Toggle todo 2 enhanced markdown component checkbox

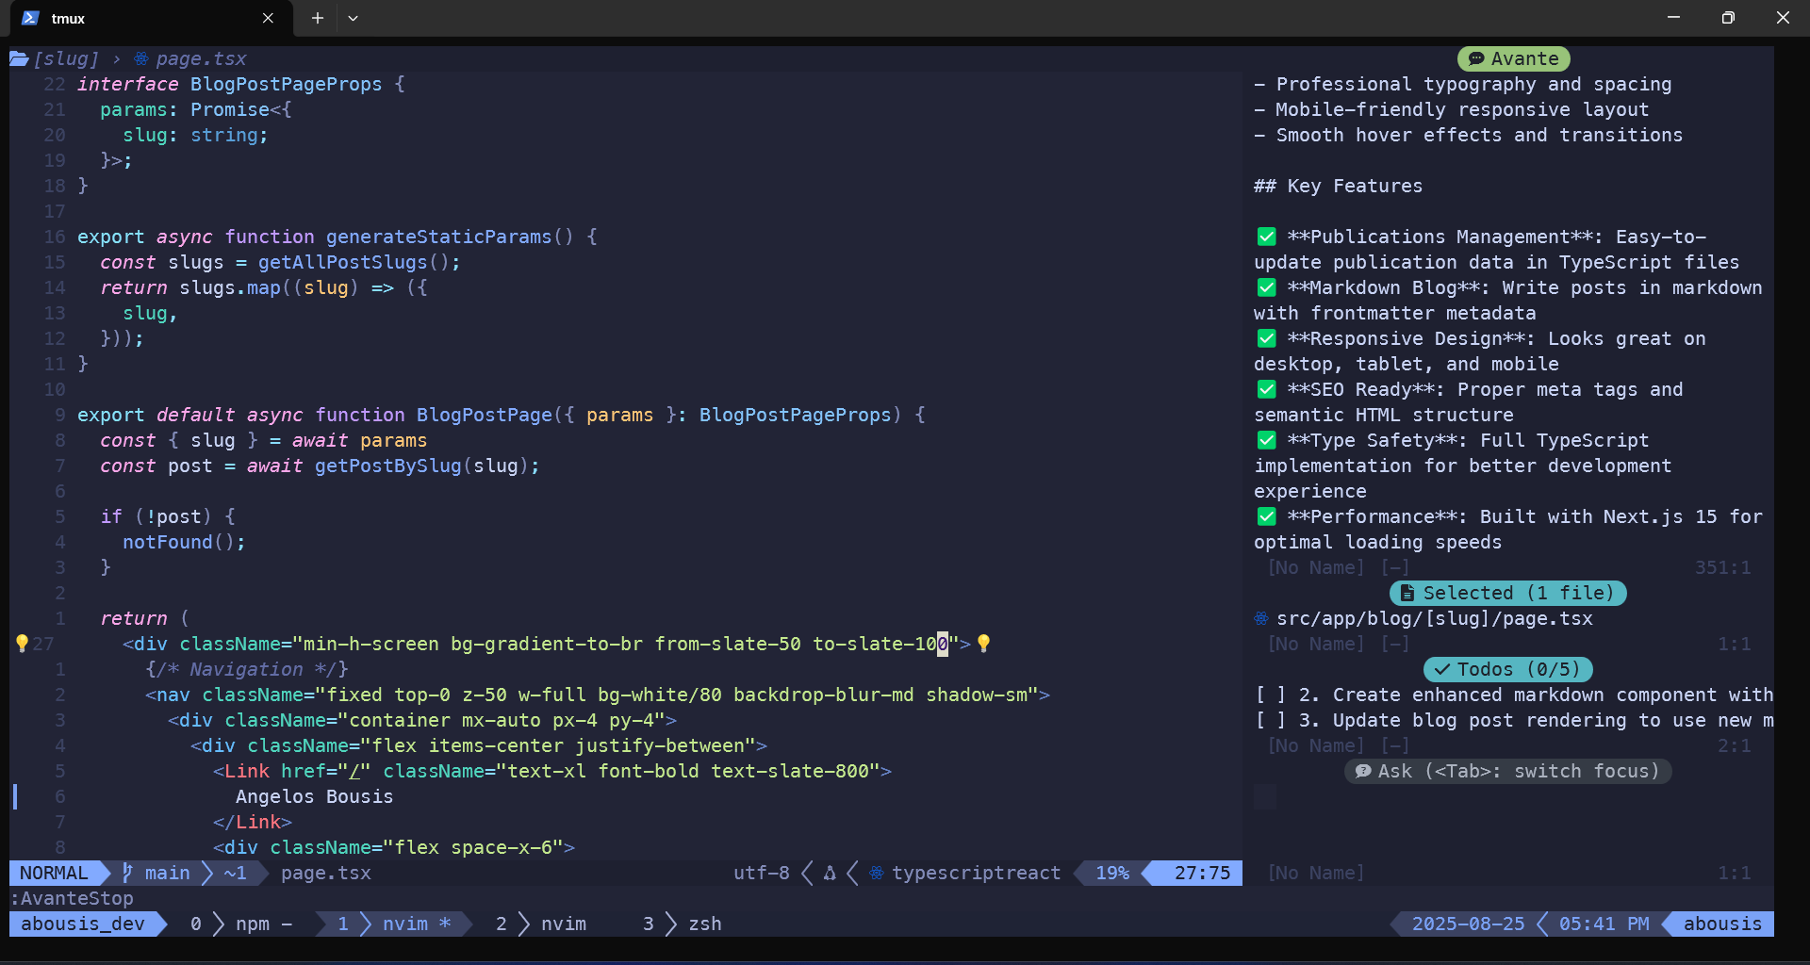coord(1270,695)
